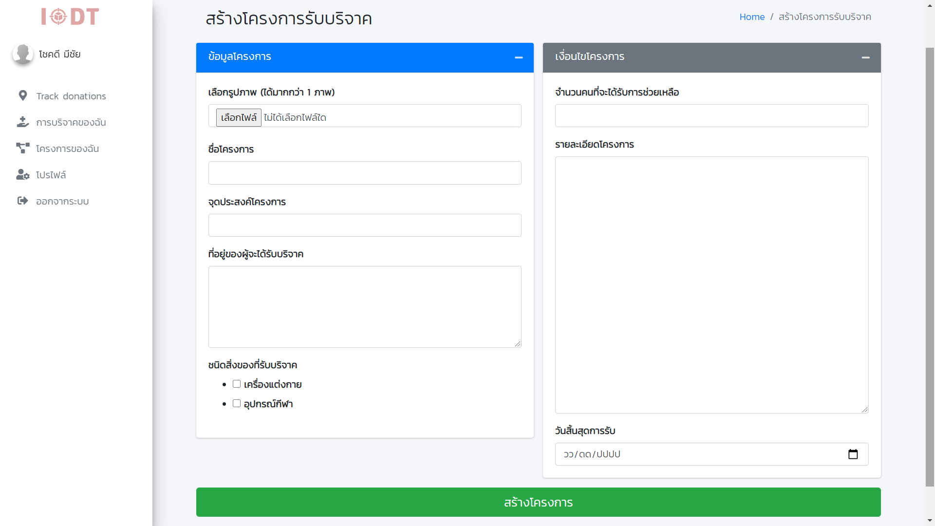This screenshot has width=935, height=526.
Task: Click the hand-donation icon for การบริจาคของฉัน
Action: click(22, 122)
